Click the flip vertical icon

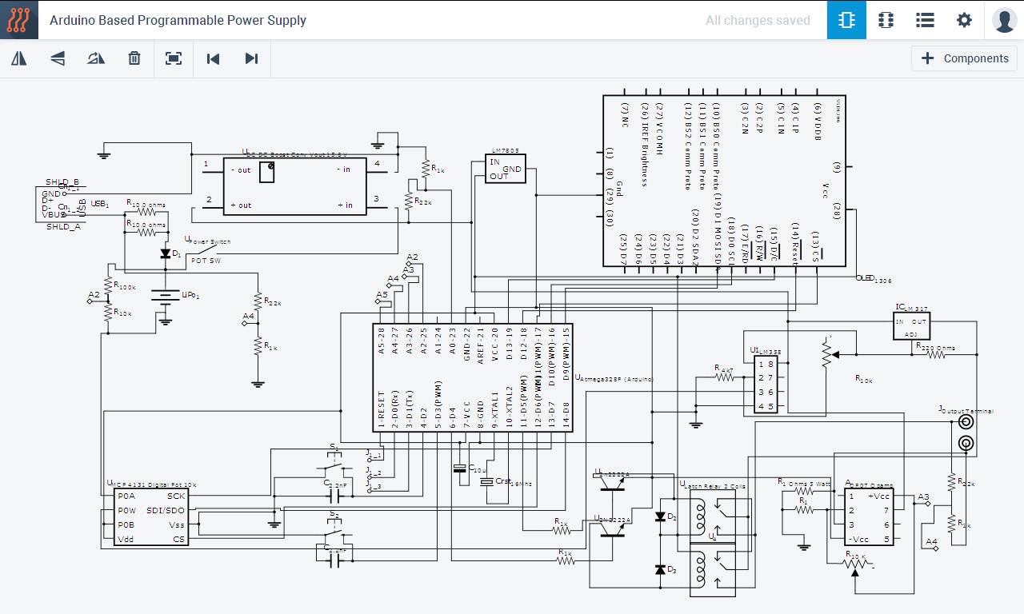(x=58, y=58)
